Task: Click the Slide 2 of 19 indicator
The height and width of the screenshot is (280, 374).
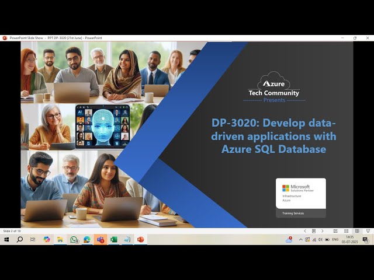Action: (12, 231)
